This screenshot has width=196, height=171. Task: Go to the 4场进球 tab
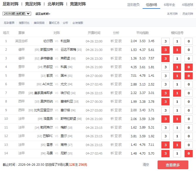[187, 5]
